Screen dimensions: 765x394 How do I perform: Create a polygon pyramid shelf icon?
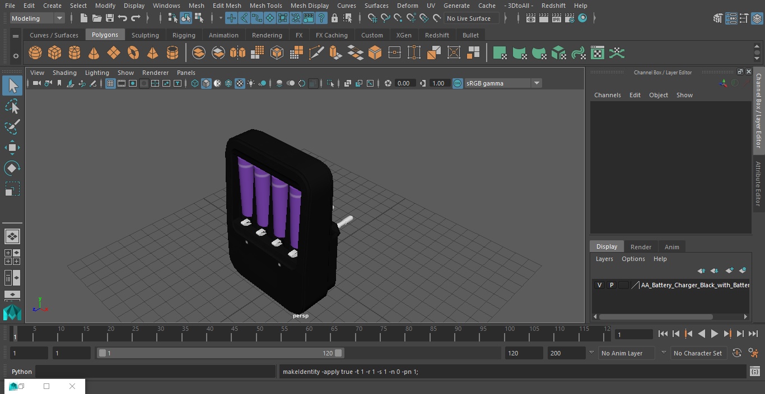[x=152, y=53]
